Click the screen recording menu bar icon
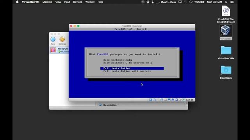Screen dimensions: 250x140 143,2
